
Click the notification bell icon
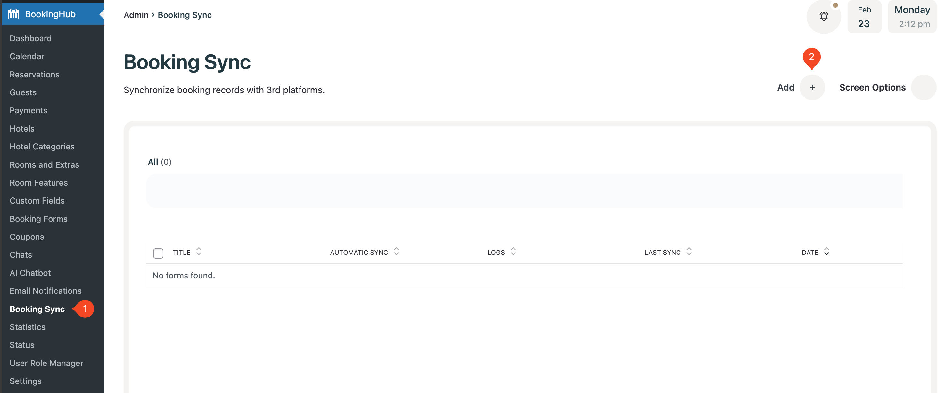click(824, 17)
